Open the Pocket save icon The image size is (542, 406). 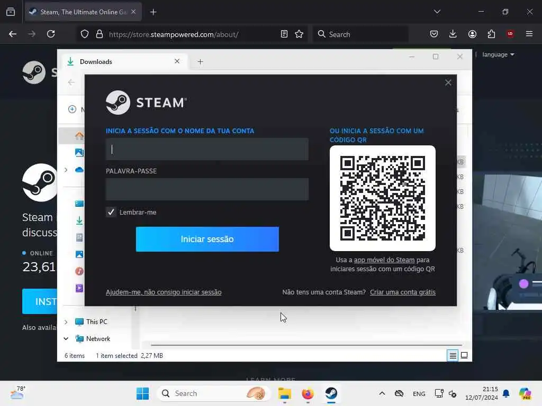(434, 34)
